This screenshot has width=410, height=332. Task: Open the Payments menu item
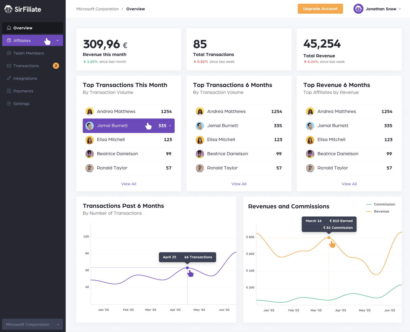(x=33, y=91)
